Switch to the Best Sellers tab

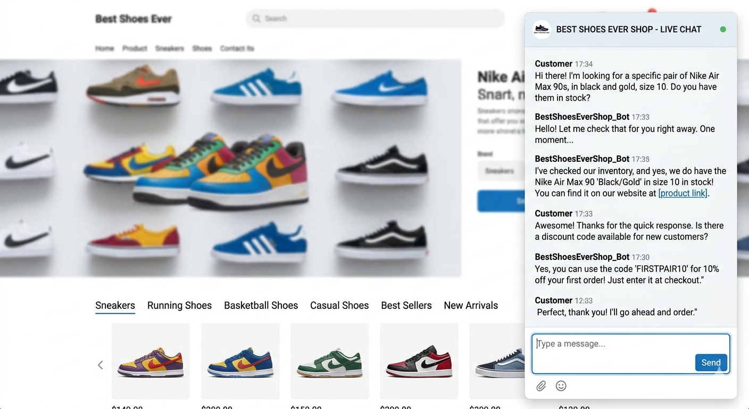[406, 306]
